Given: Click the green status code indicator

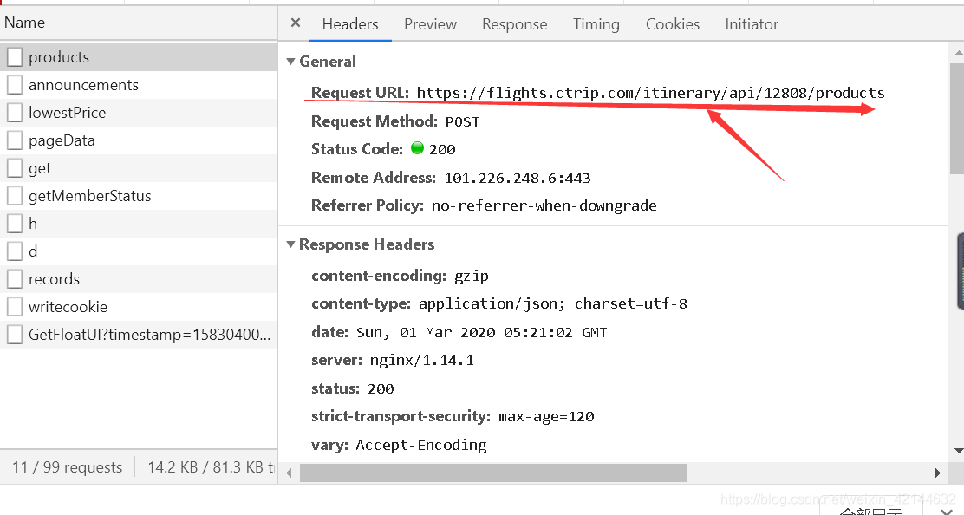Looking at the screenshot, I should point(418,148).
